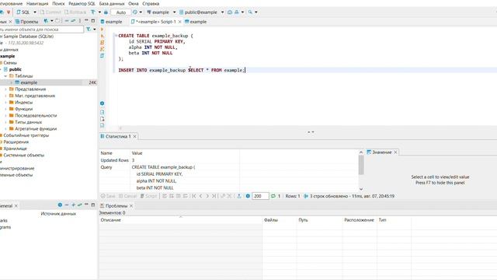Click the SQL editor toolbar button
The height and width of the screenshot is (280, 497).
coord(23,12)
